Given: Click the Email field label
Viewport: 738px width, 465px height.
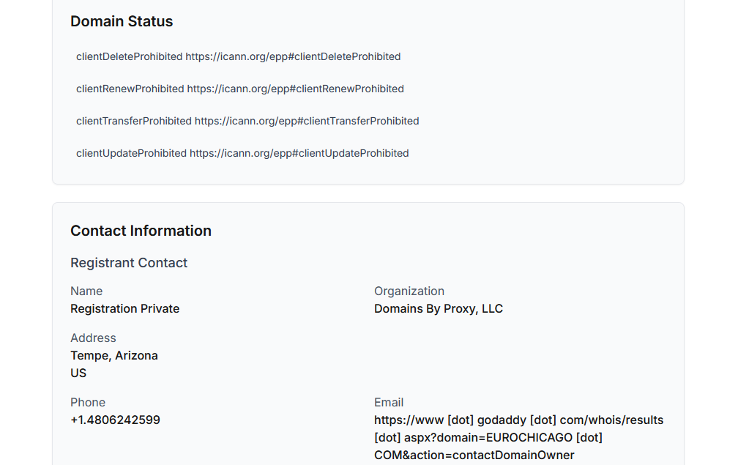Looking at the screenshot, I should 389,403.
